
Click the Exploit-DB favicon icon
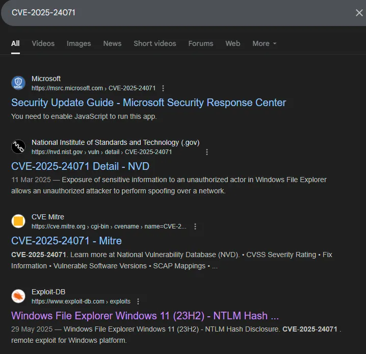[x=18, y=296]
